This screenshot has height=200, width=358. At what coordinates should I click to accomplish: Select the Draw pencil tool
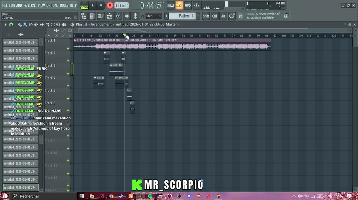click(20, 25)
